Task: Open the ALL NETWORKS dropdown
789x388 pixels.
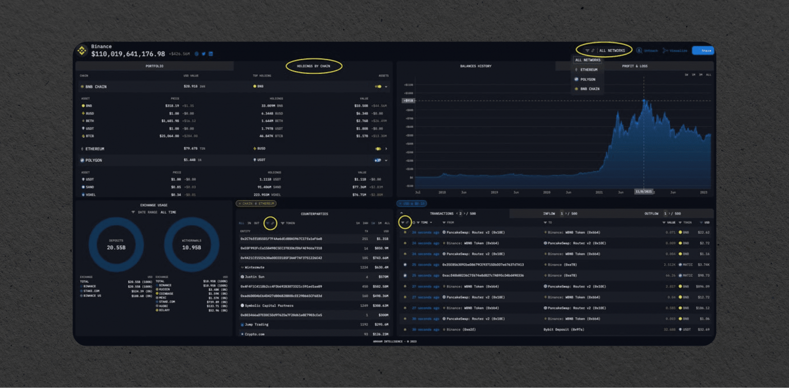Action: [x=612, y=50]
